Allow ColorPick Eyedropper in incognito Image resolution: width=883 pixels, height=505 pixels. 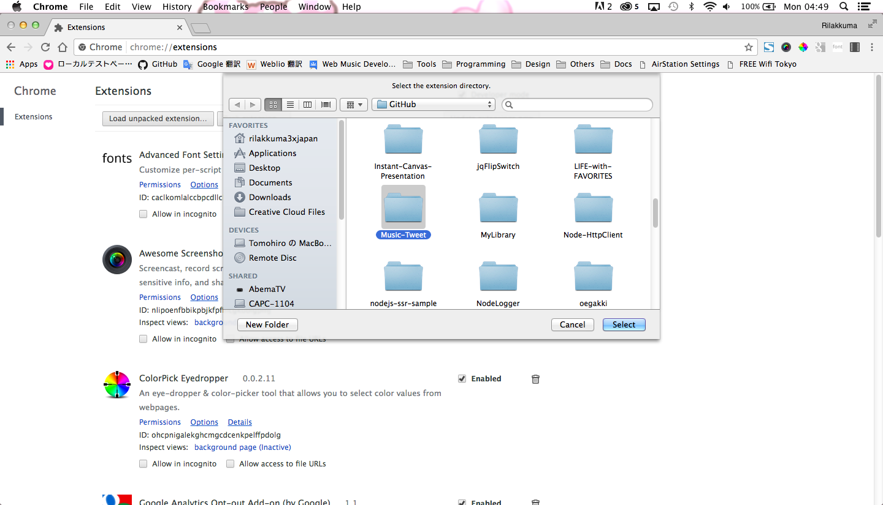click(x=143, y=464)
